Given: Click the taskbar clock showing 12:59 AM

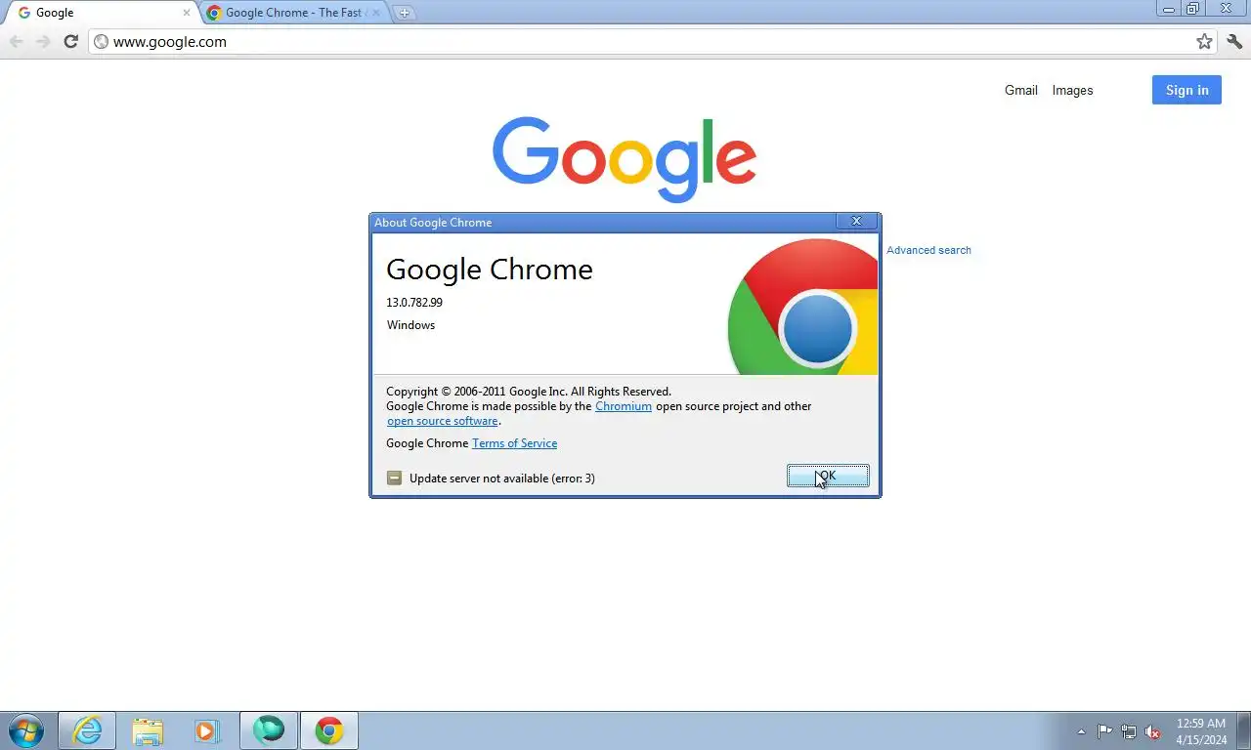Looking at the screenshot, I should (x=1201, y=731).
